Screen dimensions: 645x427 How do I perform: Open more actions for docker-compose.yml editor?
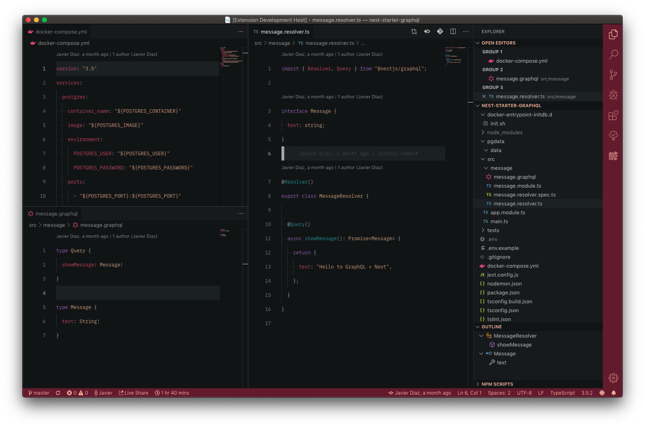[x=241, y=32]
